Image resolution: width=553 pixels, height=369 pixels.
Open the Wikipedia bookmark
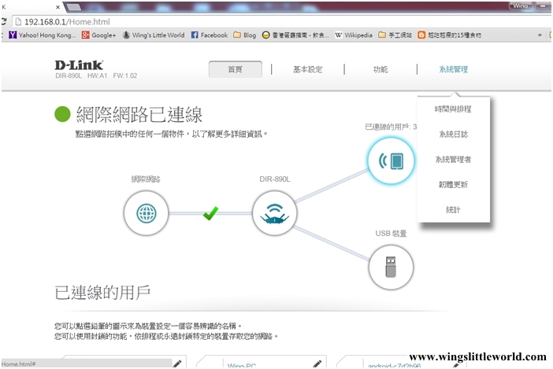(353, 35)
